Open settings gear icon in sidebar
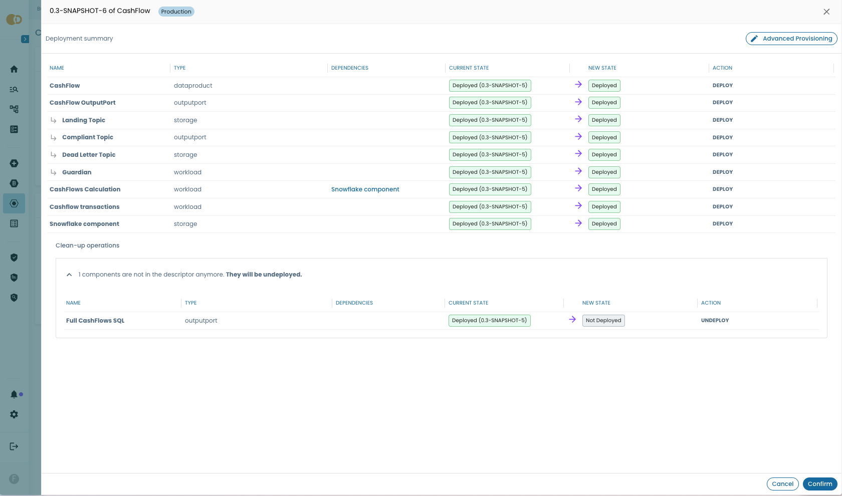The width and height of the screenshot is (842, 496). pyautogui.click(x=14, y=414)
